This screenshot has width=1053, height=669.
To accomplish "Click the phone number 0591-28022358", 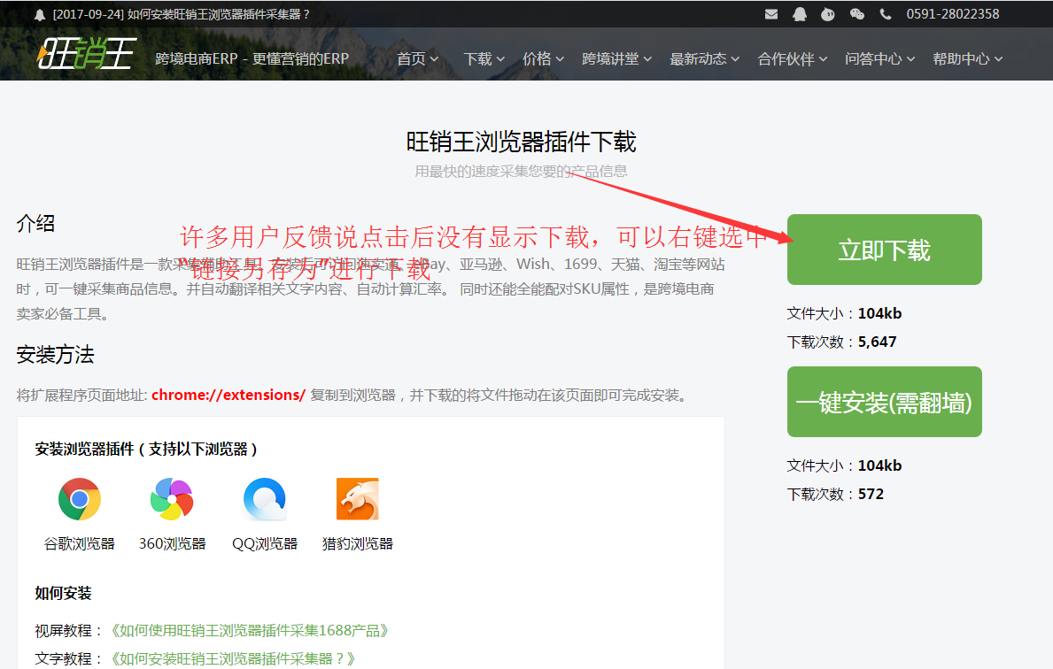I will click(x=952, y=14).
